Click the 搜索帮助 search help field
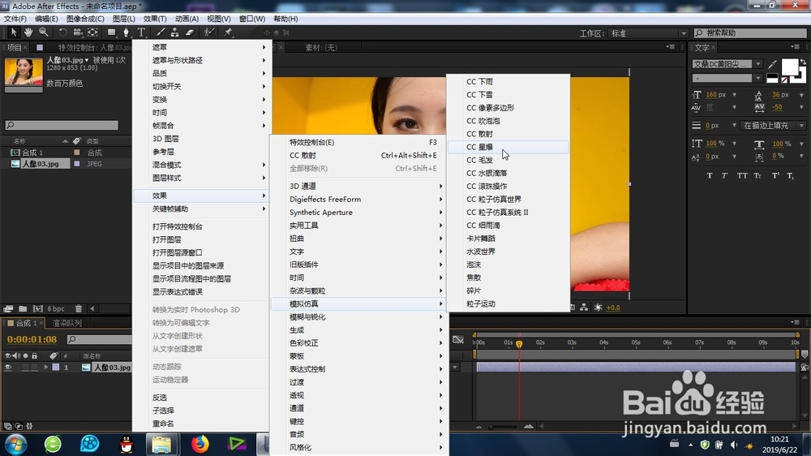The image size is (811, 456). (750, 33)
